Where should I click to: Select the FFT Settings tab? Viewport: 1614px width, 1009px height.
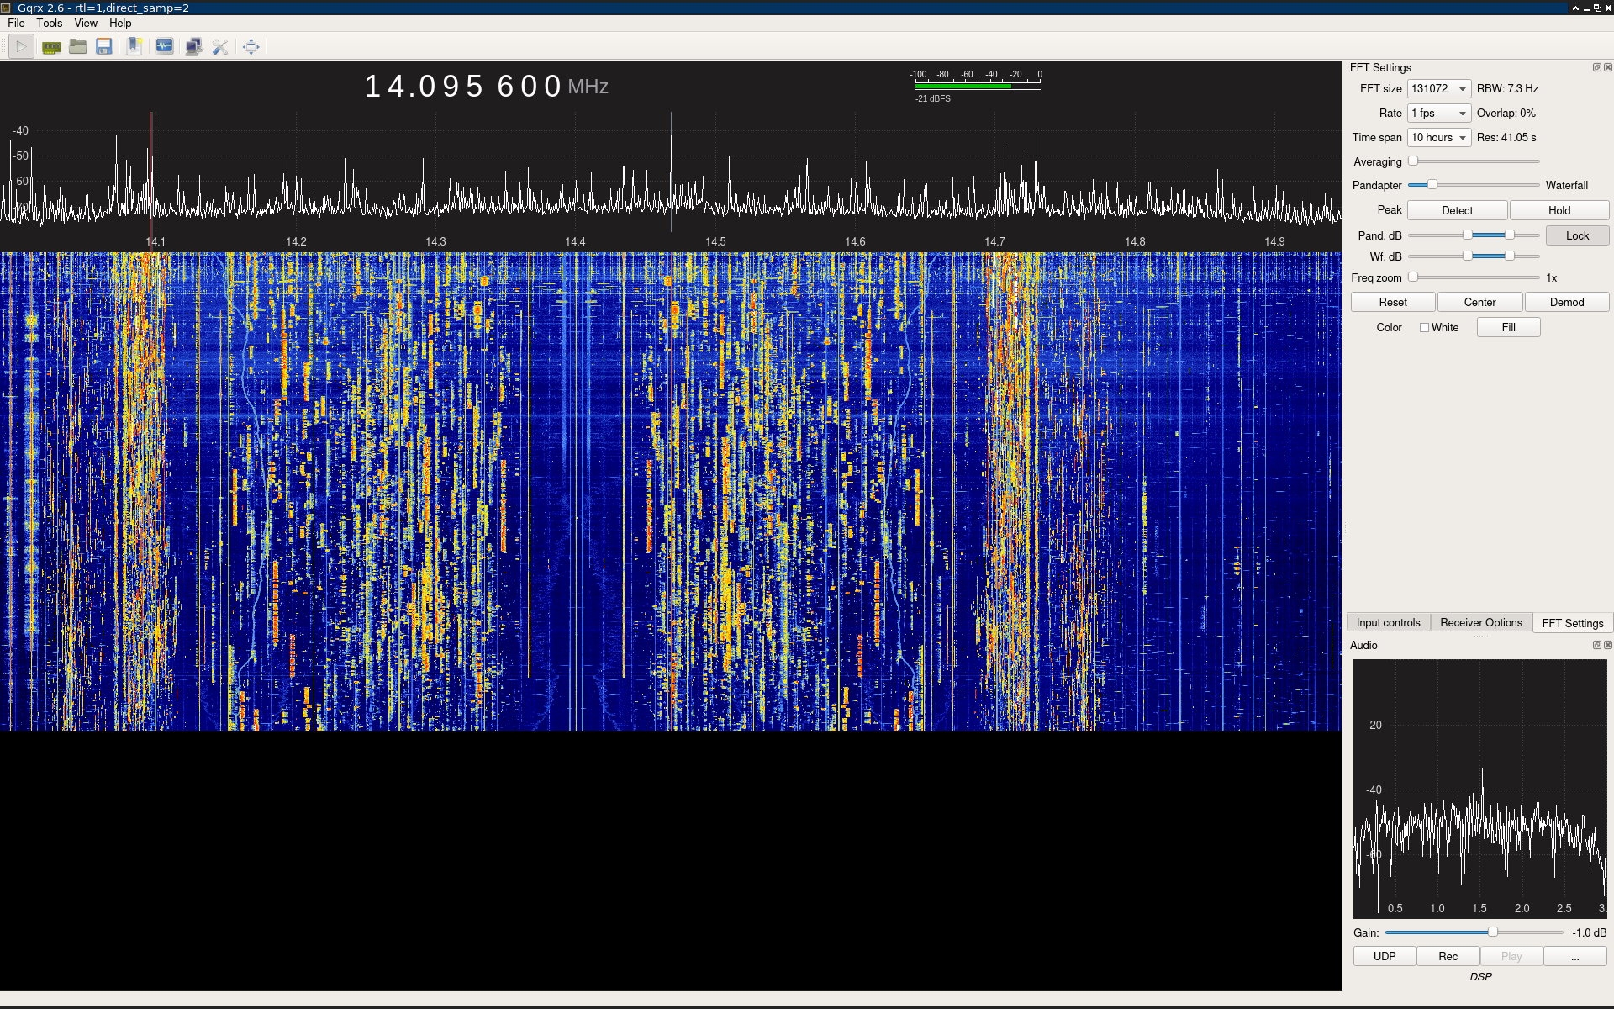1572,623
